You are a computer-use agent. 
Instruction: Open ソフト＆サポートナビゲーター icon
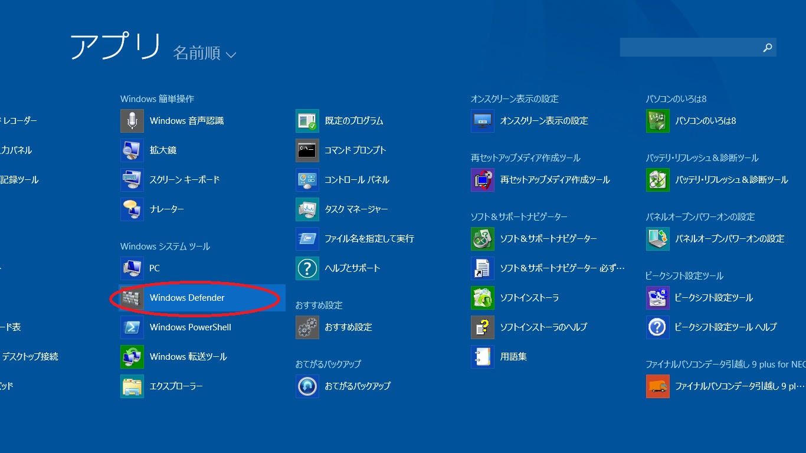(x=483, y=239)
